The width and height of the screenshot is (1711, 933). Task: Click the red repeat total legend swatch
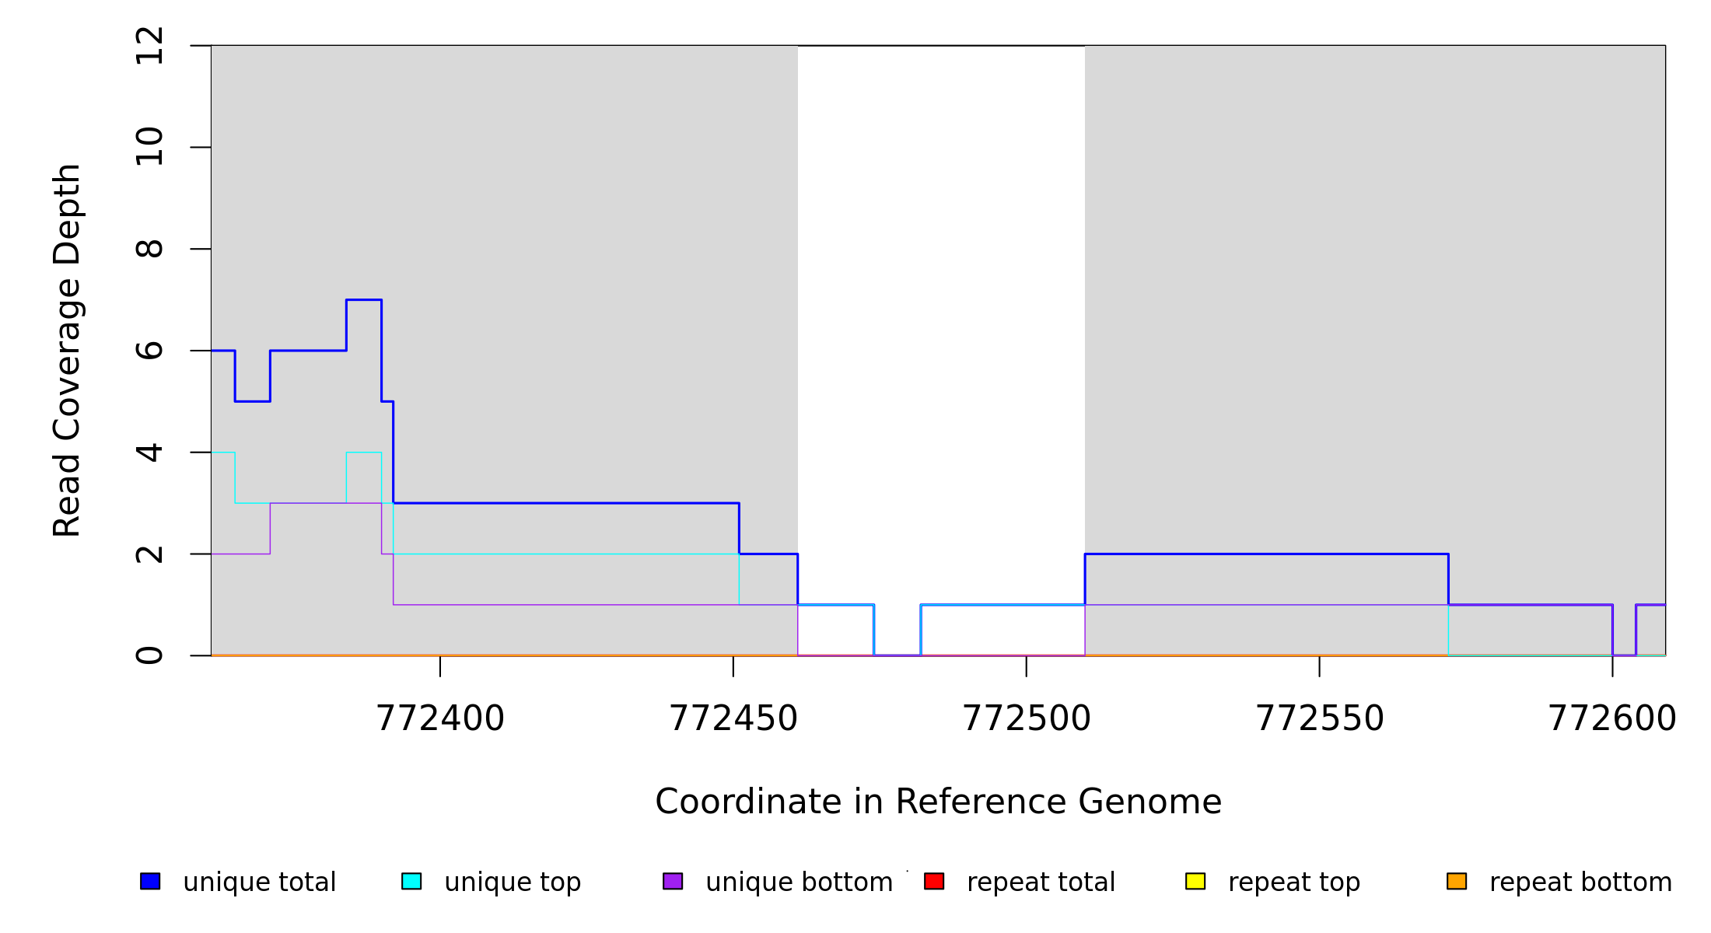[x=934, y=881]
